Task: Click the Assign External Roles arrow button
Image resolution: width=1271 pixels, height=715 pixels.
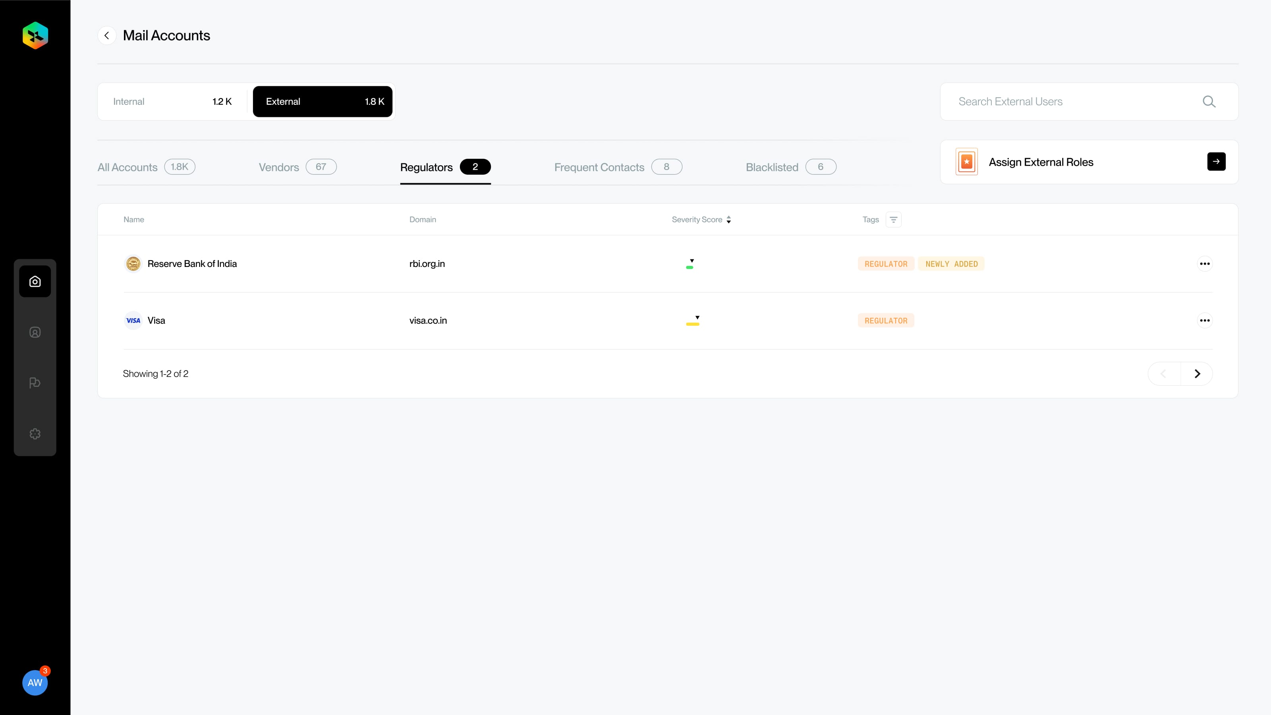Action: point(1216,162)
